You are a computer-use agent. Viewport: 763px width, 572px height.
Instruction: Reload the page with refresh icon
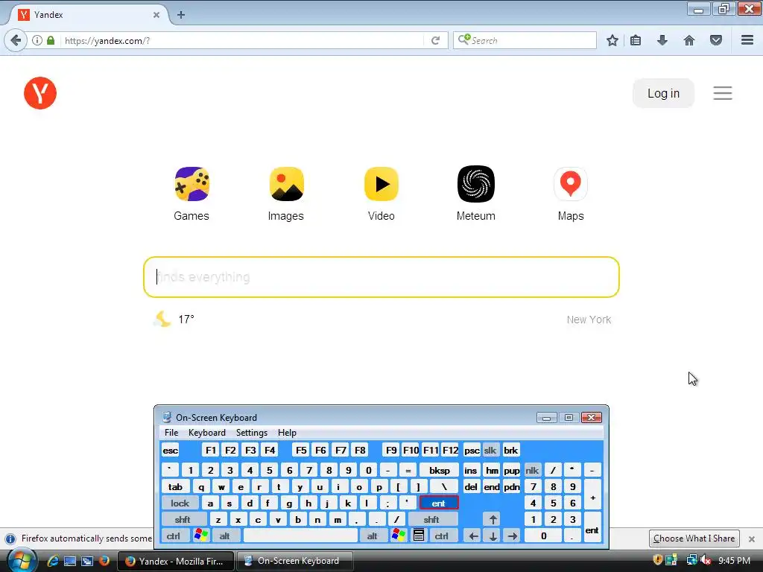(435, 40)
